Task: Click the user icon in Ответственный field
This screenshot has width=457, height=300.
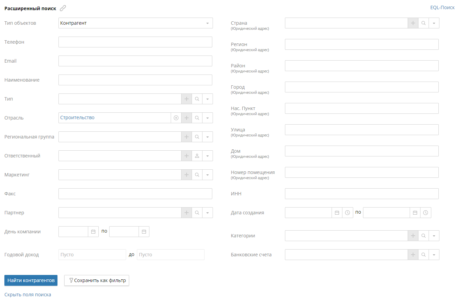Action: (x=197, y=156)
